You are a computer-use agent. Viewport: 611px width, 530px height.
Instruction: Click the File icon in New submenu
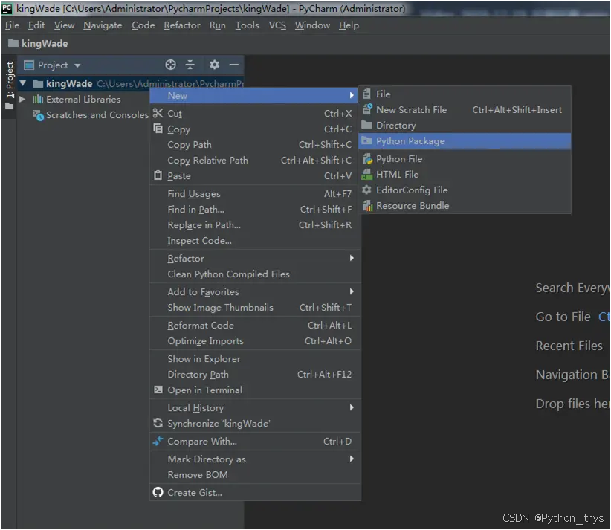[366, 94]
